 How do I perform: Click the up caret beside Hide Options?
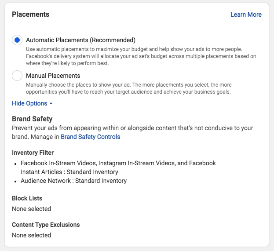point(51,103)
